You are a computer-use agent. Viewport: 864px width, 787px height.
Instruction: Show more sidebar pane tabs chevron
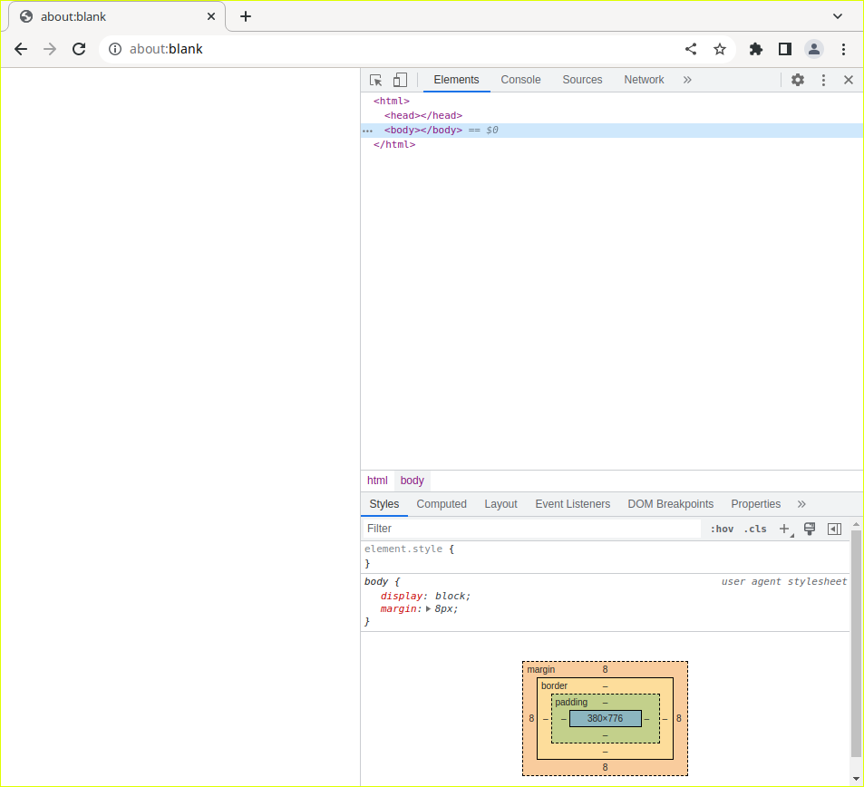[801, 504]
